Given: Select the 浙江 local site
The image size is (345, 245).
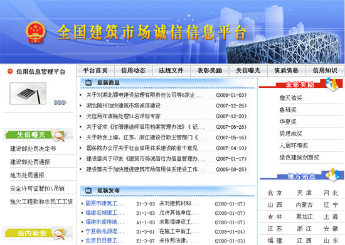Looking at the screenshot, I should point(304,229).
